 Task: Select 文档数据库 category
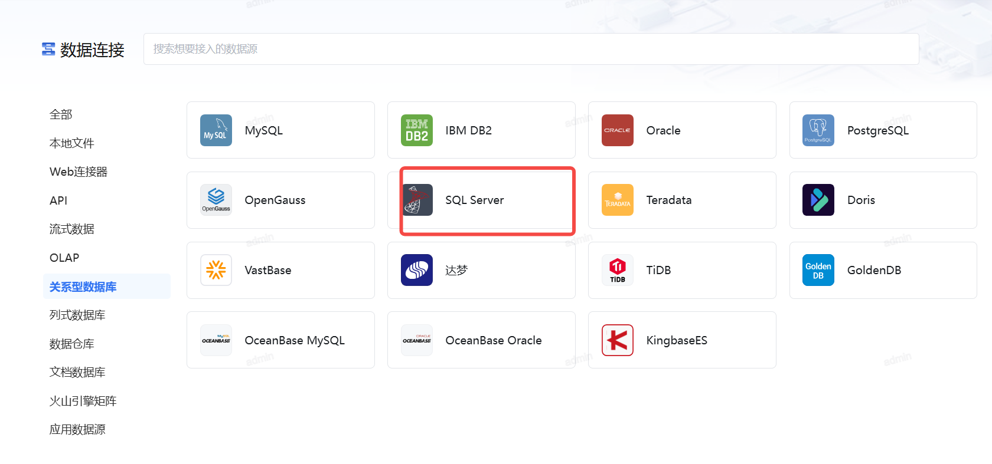click(x=77, y=372)
